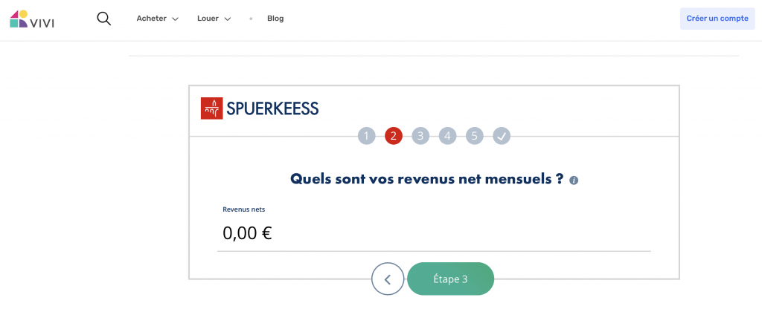Click the 'Quels sont vos revenus' heading
The image size is (762, 309).
pos(426,179)
